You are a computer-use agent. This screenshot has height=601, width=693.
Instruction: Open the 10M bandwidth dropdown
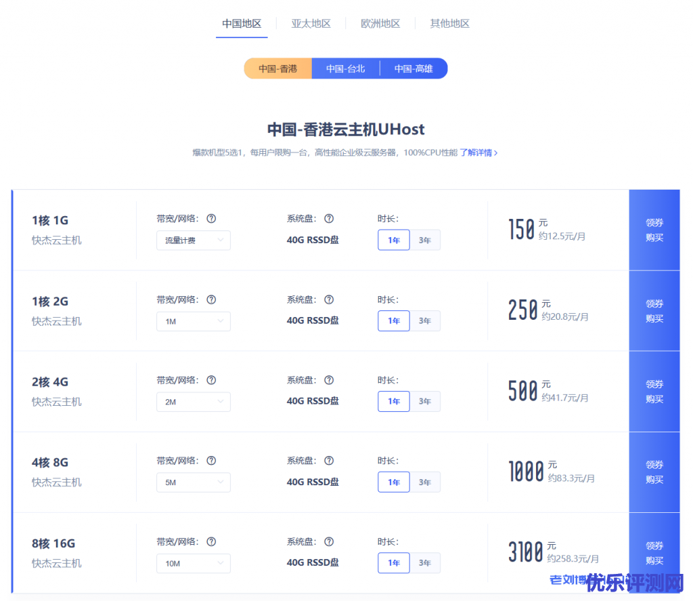(x=194, y=563)
